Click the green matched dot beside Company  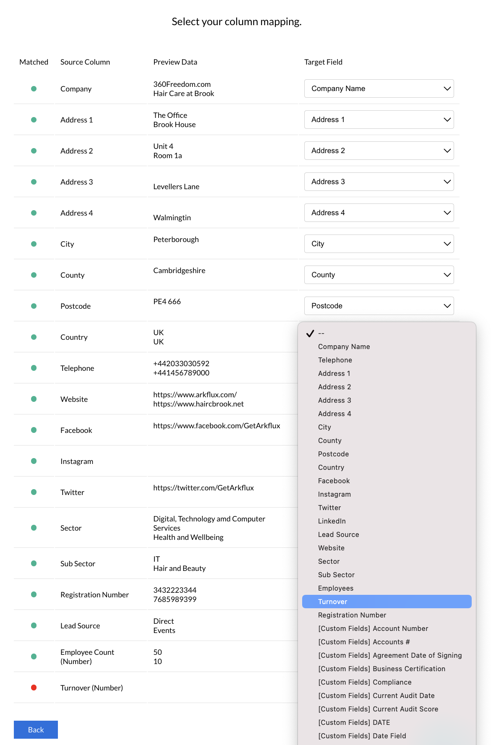coord(34,89)
